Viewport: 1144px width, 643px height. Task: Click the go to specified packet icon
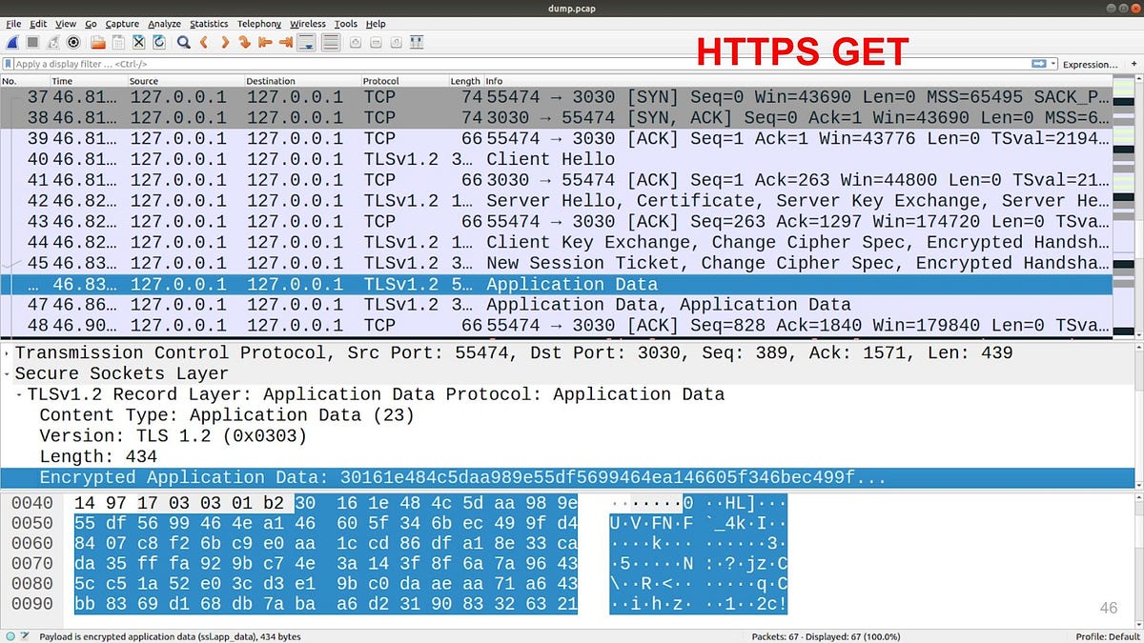pos(244,43)
